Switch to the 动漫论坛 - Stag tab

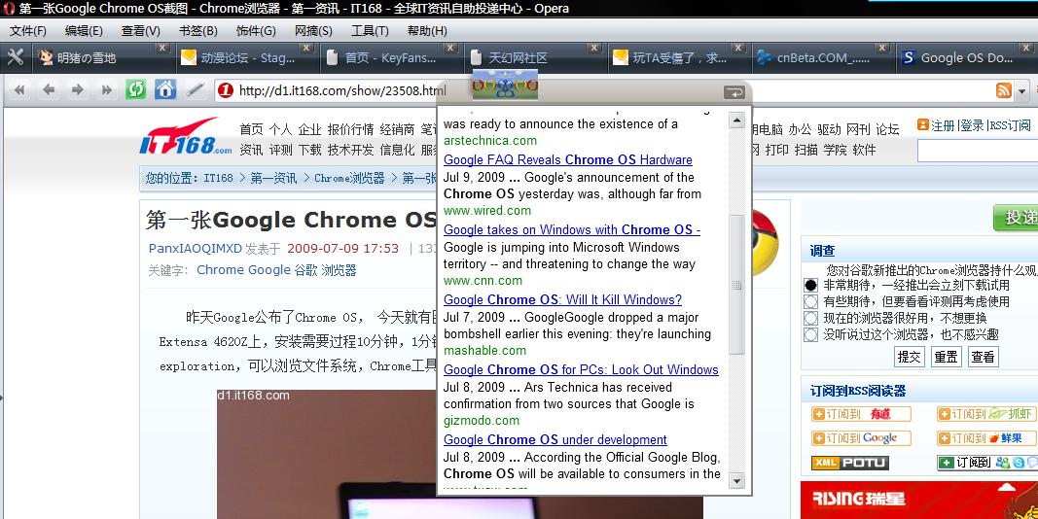tap(248, 58)
